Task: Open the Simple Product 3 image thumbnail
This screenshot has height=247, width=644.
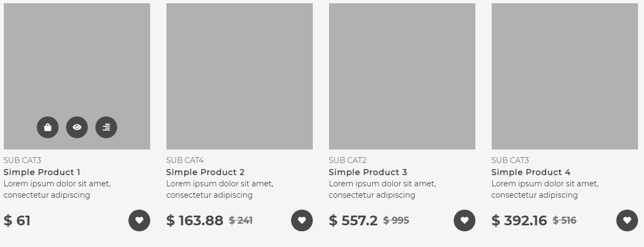Action: [x=402, y=76]
